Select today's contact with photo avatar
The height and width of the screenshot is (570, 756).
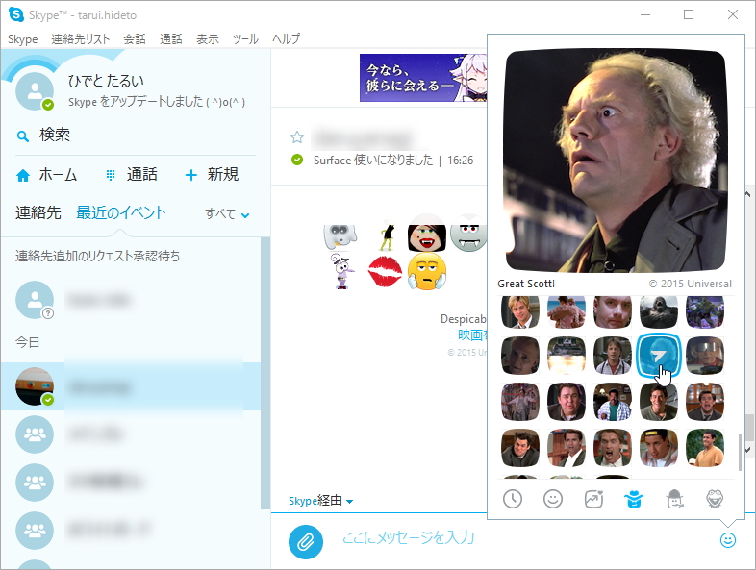pyautogui.click(x=130, y=387)
